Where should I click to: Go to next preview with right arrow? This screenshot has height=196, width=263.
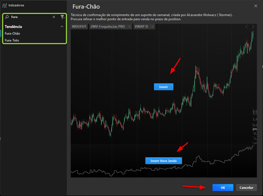tap(253, 27)
